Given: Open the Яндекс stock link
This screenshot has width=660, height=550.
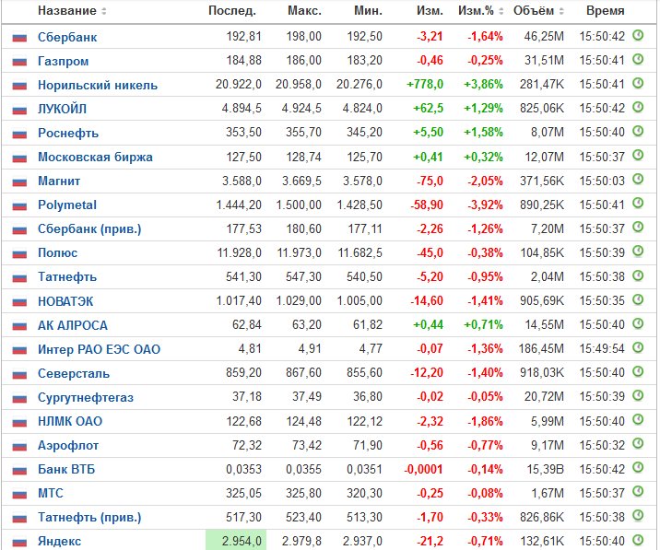Looking at the screenshot, I should (x=59, y=541).
